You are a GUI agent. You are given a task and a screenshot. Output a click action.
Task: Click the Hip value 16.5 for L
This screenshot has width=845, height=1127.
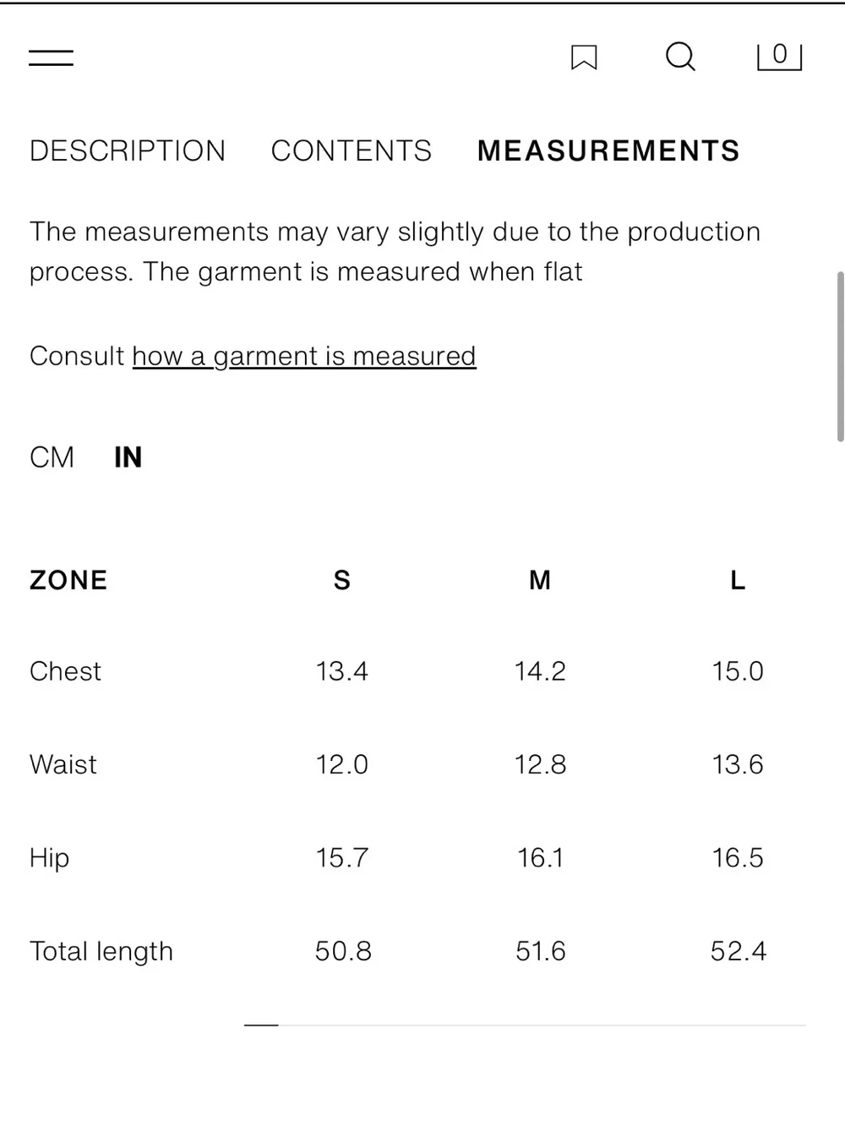(738, 857)
